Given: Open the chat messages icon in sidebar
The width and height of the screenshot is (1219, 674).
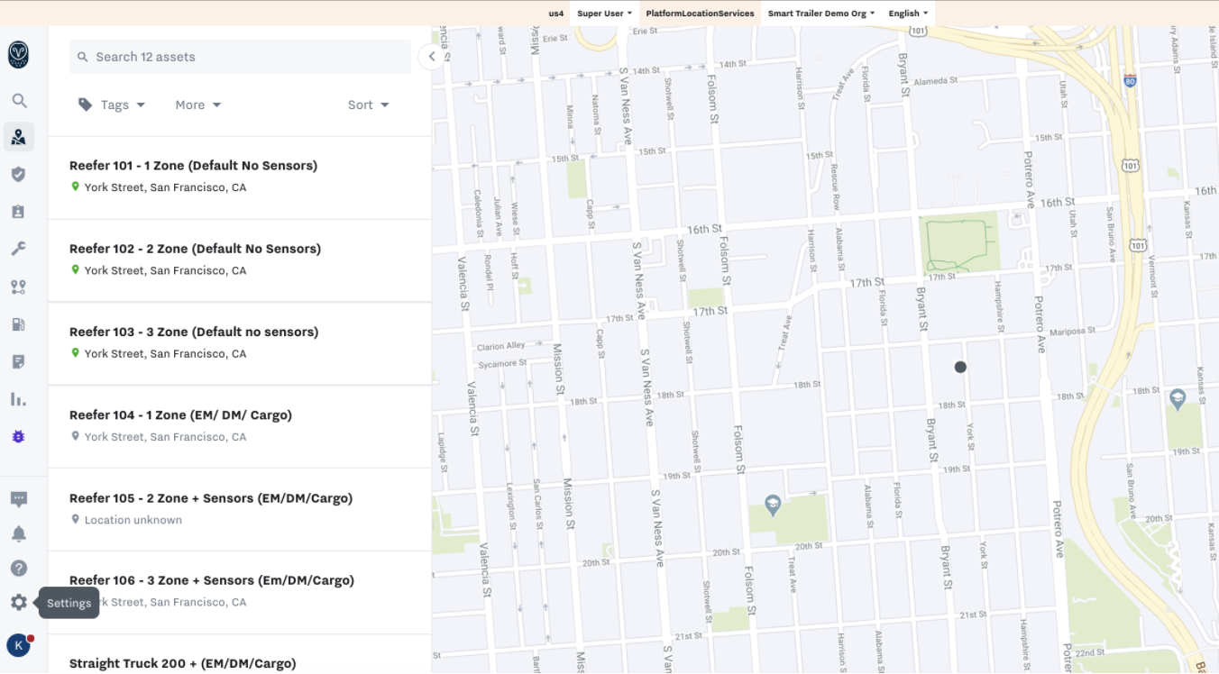Looking at the screenshot, I should (x=19, y=499).
